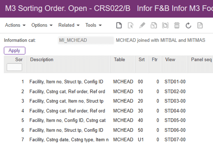Select row 7 Facility, Cstng date, Cstng type
Screen dimensions: 213x159
pos(69,140)
